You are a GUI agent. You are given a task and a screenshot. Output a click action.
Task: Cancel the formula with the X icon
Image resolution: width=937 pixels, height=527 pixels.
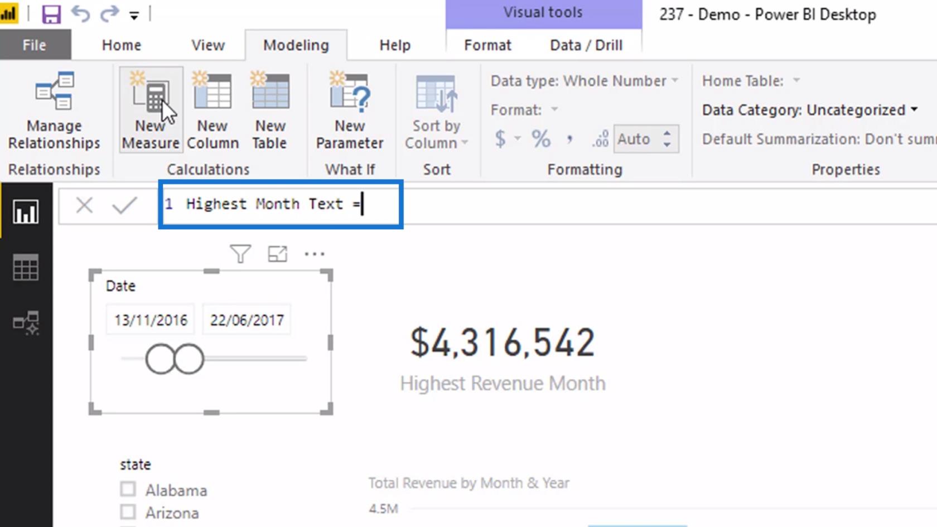tap(84, 205)
